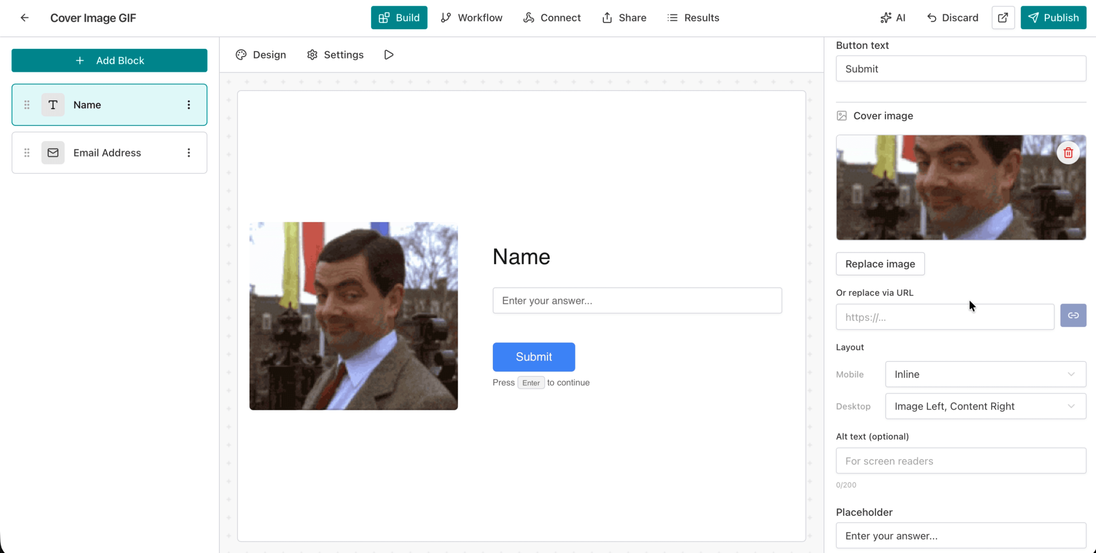Image resolution: width=1096 pixels, height=553 pixels.
Task: Open the Desktop layout dropdown
Action: 985,406
